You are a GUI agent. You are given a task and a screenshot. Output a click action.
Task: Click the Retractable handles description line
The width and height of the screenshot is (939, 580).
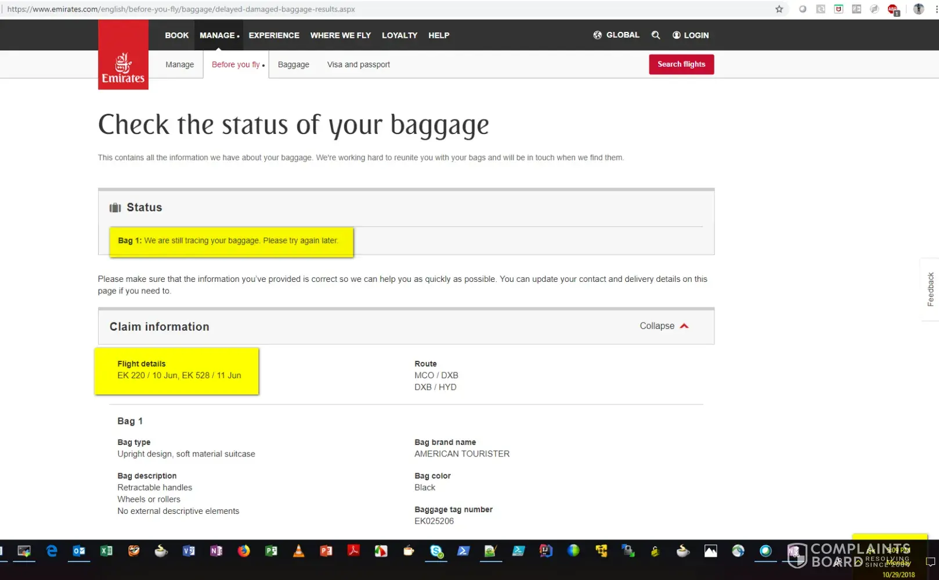point(155,487)
